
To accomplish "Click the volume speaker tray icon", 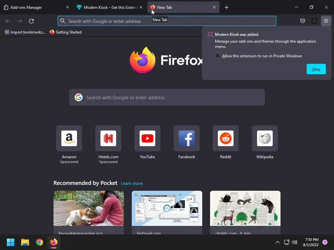I will click(x=295, y=242).
